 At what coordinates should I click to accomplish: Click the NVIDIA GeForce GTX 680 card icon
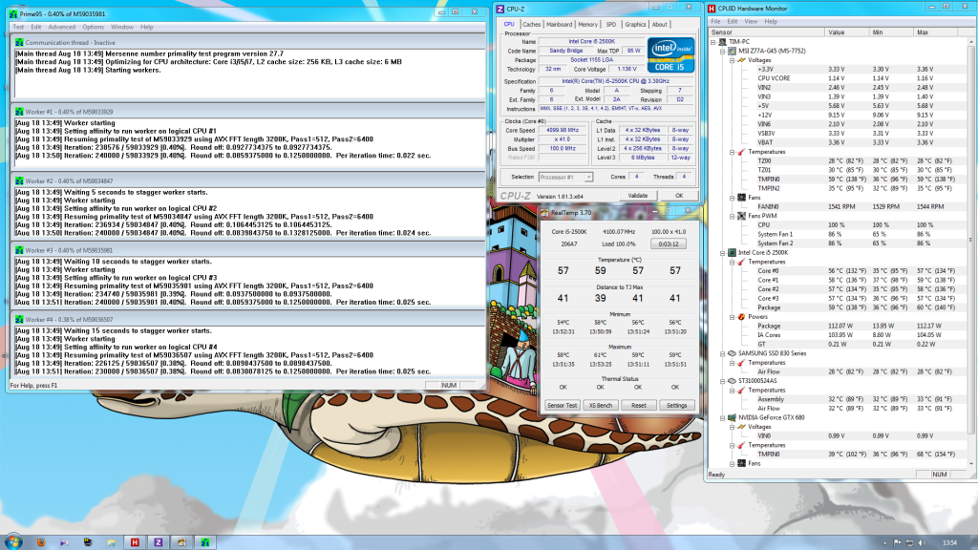tap(732, 418)
